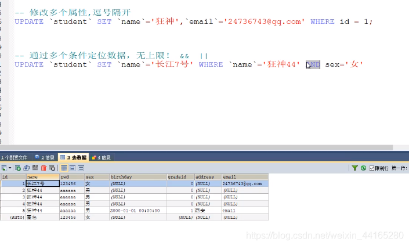Screen dimensions: 409x246
Task: Open the 4 信息 tab
Action: coord(102,158)
